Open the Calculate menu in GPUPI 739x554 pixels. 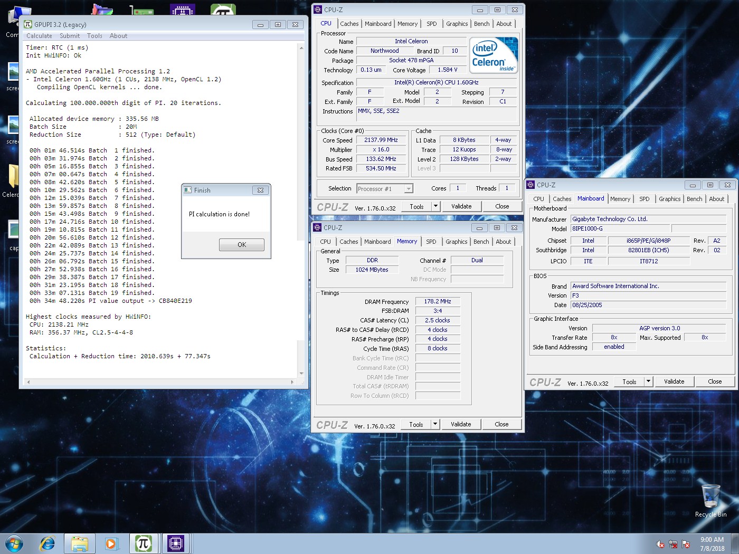(39, 36)
